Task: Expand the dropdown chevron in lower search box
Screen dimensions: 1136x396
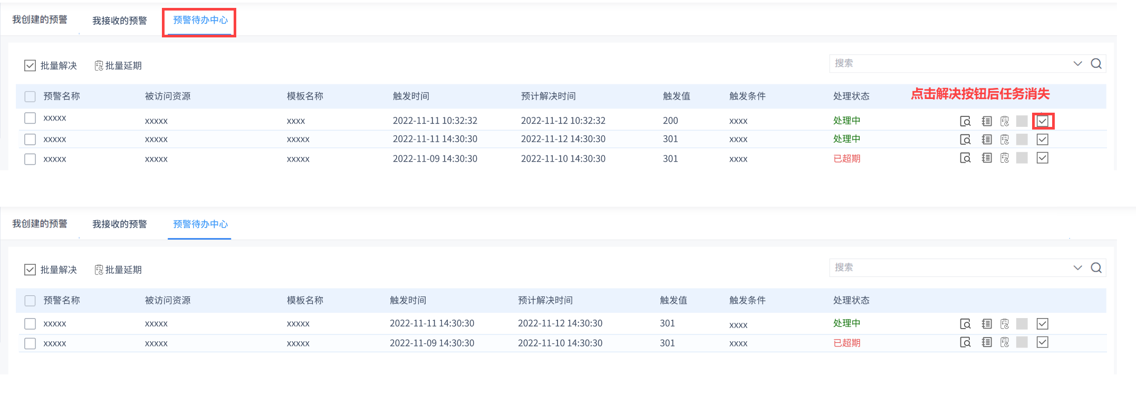Action: [x=1077, y=268]
